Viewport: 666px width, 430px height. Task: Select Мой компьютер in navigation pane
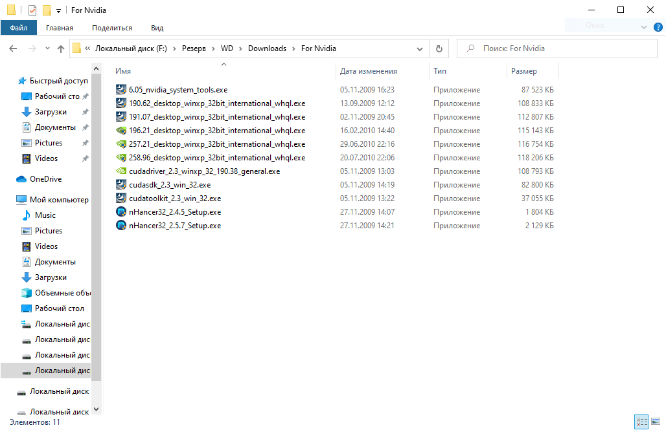tap(52, 199)
